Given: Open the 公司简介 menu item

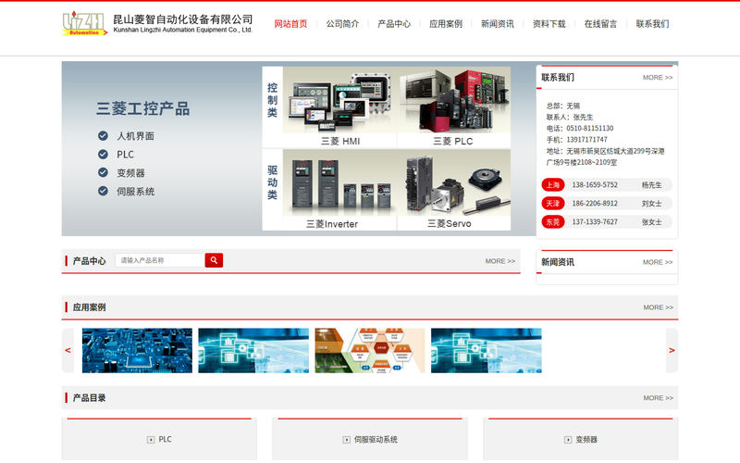Looking at the screenshot, I should coord(342,24).
